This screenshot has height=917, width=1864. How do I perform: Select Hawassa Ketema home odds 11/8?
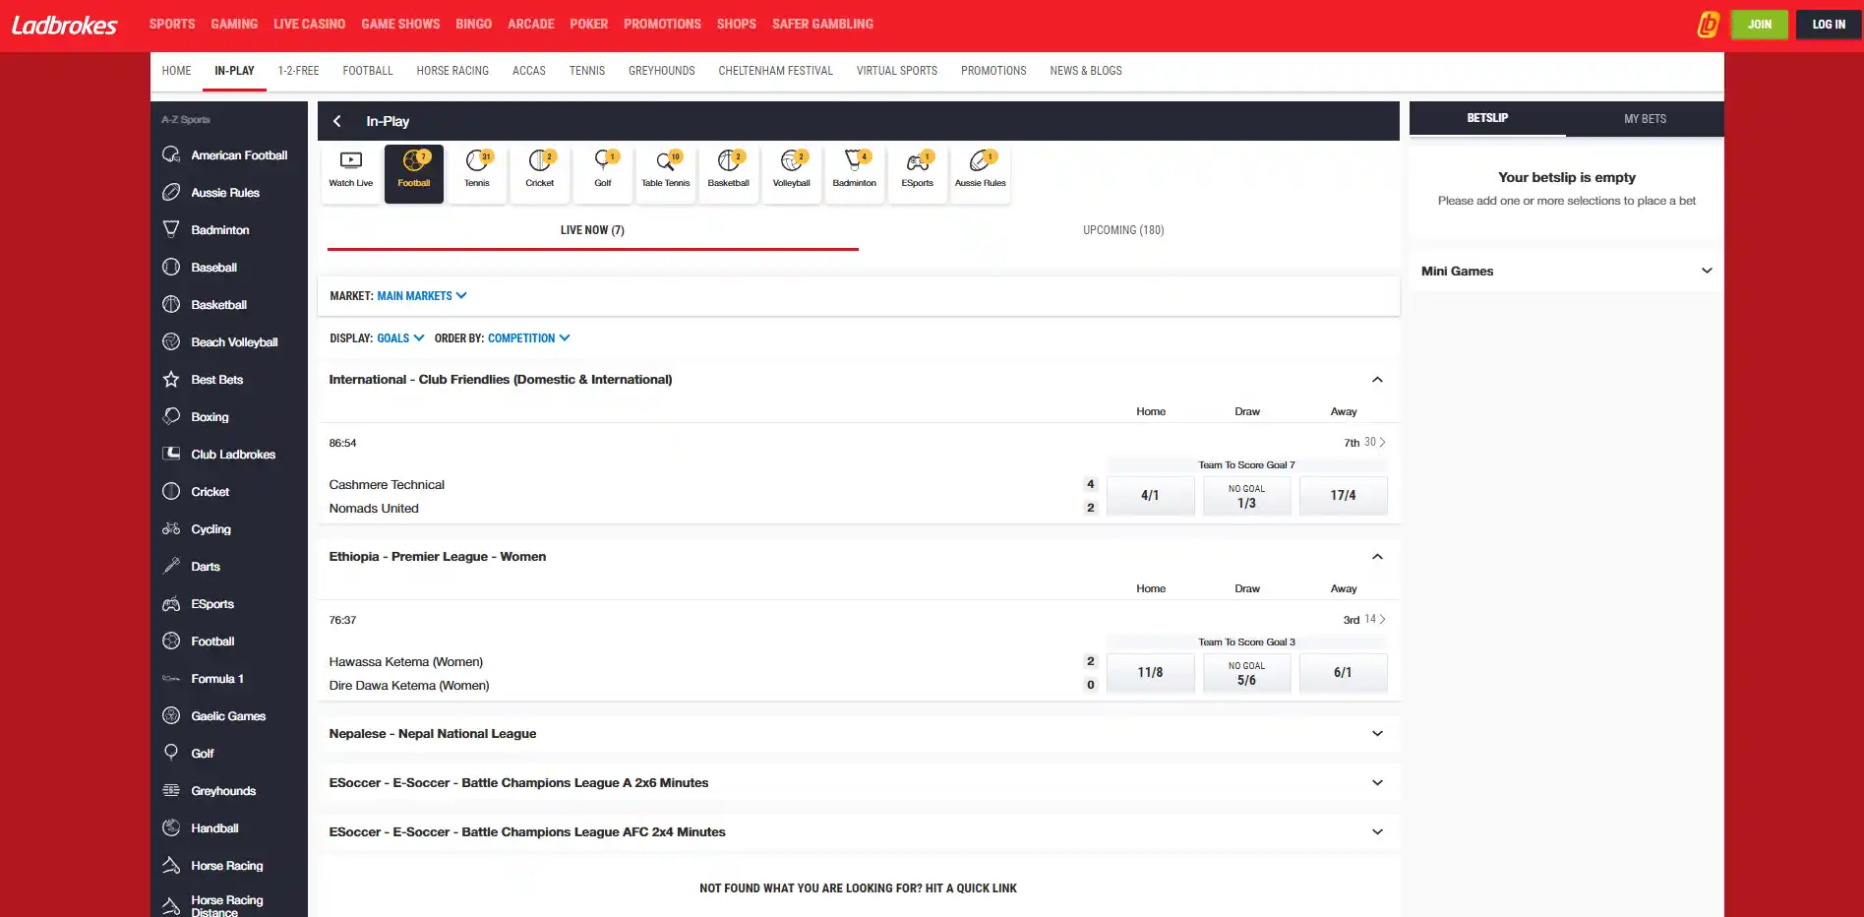(1150, 673)
